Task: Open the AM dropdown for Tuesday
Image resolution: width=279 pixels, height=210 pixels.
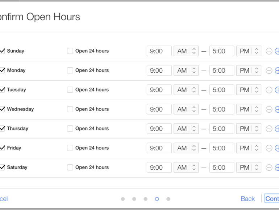Action: [186, 90]
